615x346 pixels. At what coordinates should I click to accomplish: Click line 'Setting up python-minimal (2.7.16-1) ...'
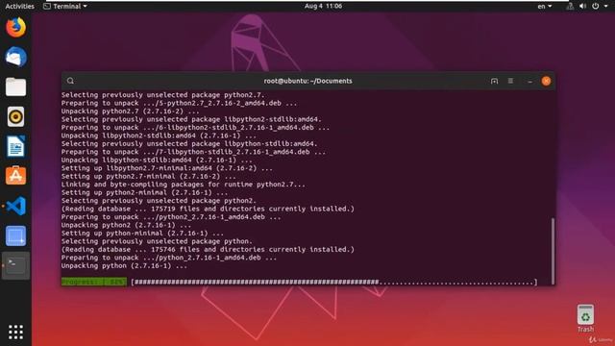pyautogui.click(x=142, y=233)
